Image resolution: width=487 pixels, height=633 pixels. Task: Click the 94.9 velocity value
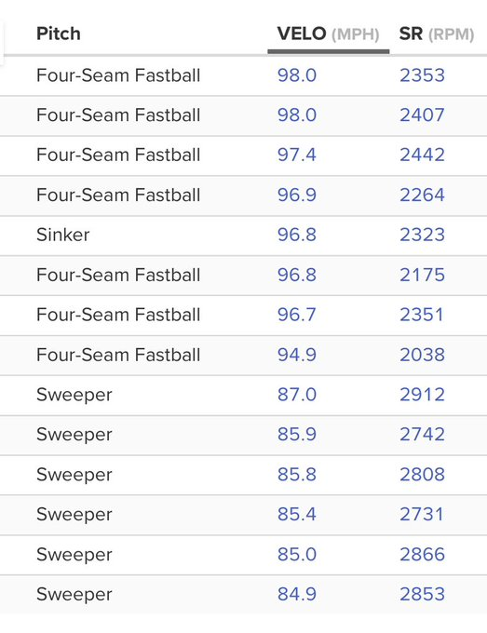297,355
